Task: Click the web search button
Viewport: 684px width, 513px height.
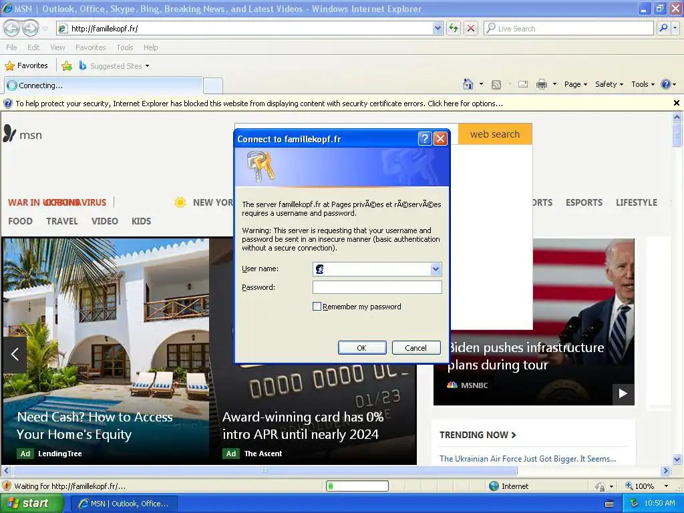Action: click(495, 134)
